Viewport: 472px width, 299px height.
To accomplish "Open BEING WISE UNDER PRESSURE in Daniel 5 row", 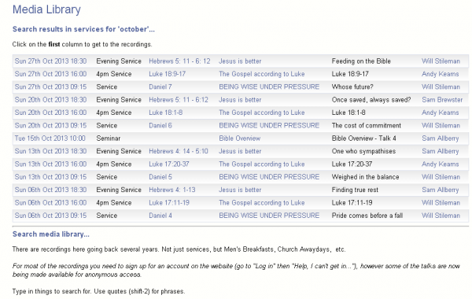I will point(269,177).
